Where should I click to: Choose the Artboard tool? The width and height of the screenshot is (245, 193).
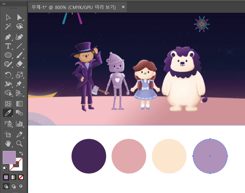point(8,134)
